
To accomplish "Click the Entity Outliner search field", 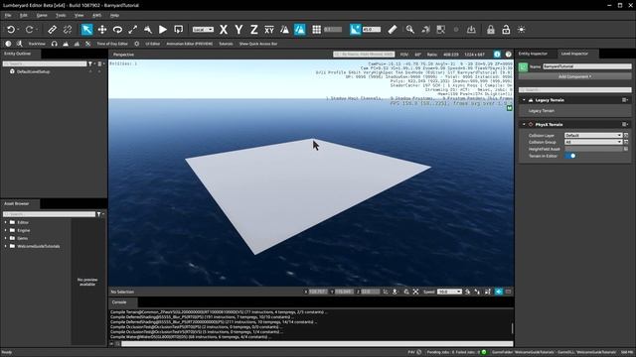I will pyautogui.click(x=45, y=63).
